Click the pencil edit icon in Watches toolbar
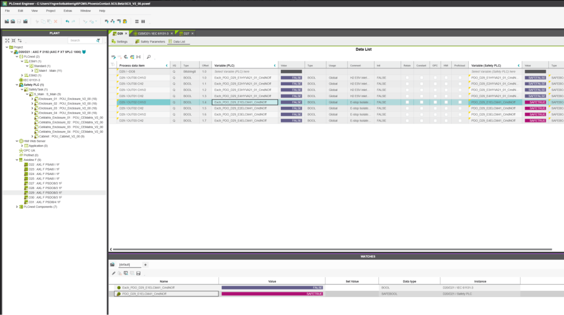Screen dimensions: 564x315 [x=113, y=273]
